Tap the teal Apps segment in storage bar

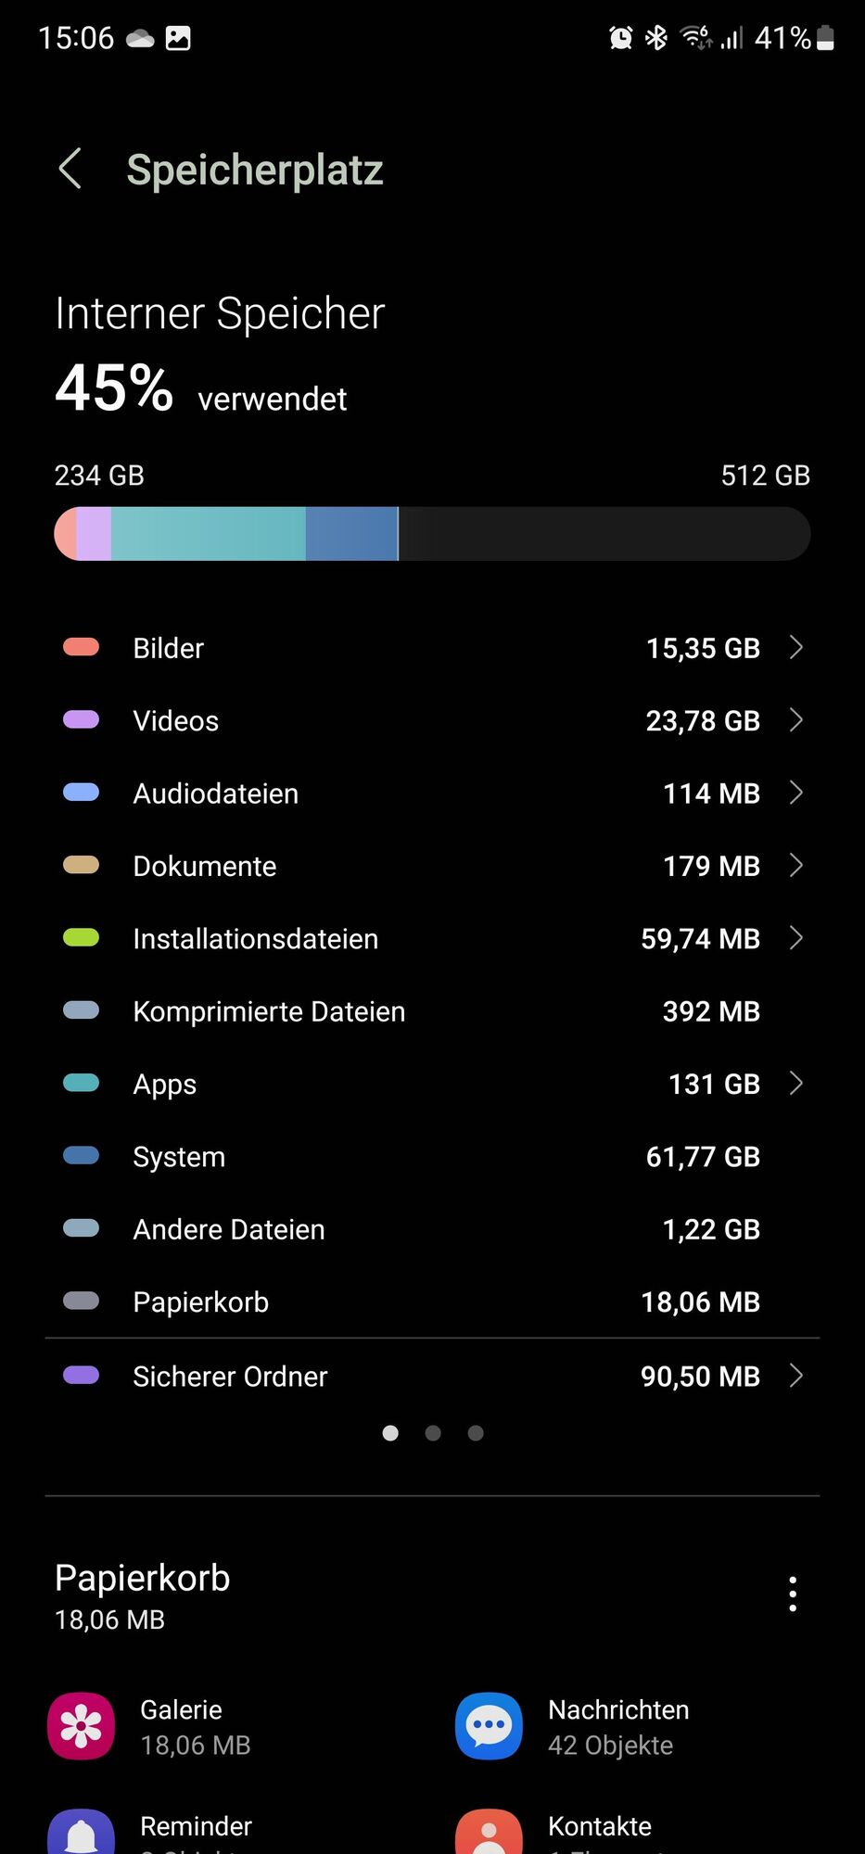209,534
